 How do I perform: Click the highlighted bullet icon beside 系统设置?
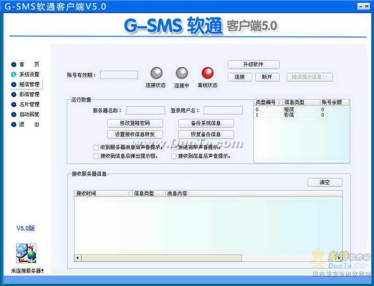(x=14, y=74)
